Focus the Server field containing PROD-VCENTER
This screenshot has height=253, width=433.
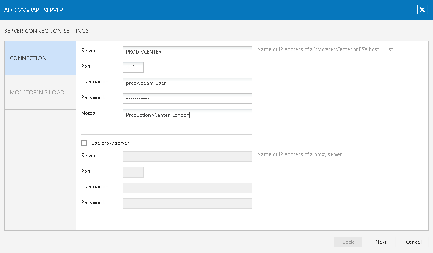[187, 51]
